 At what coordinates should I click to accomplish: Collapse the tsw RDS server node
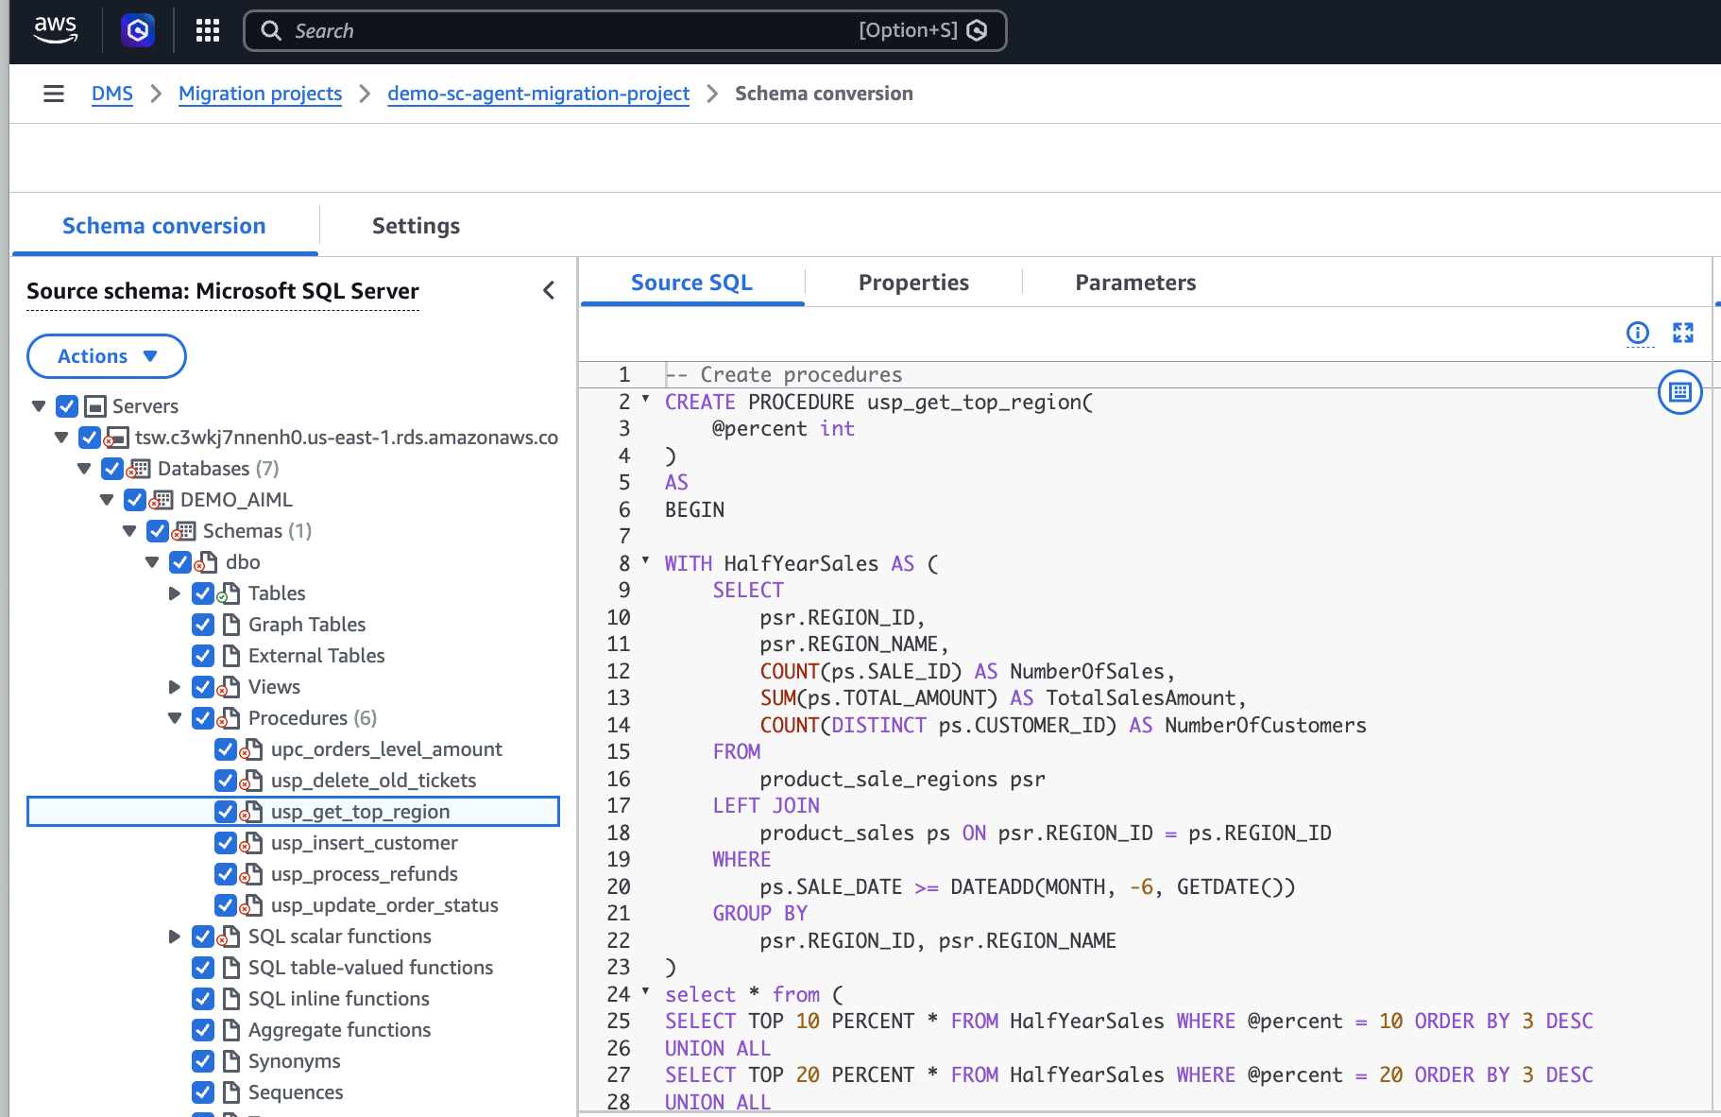coord(61,438)
